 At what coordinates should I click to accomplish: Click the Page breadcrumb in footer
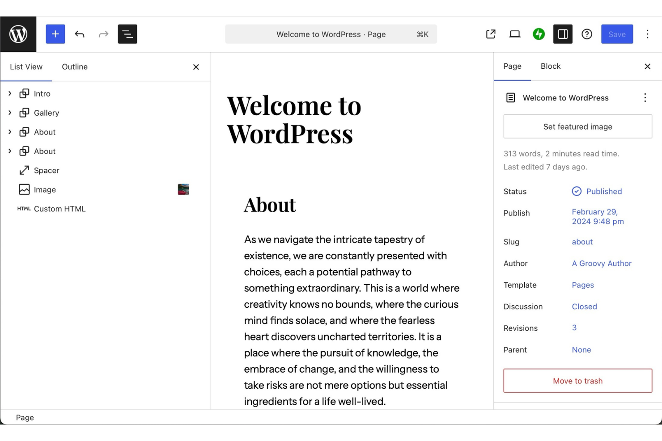click(x=25, y=417)
